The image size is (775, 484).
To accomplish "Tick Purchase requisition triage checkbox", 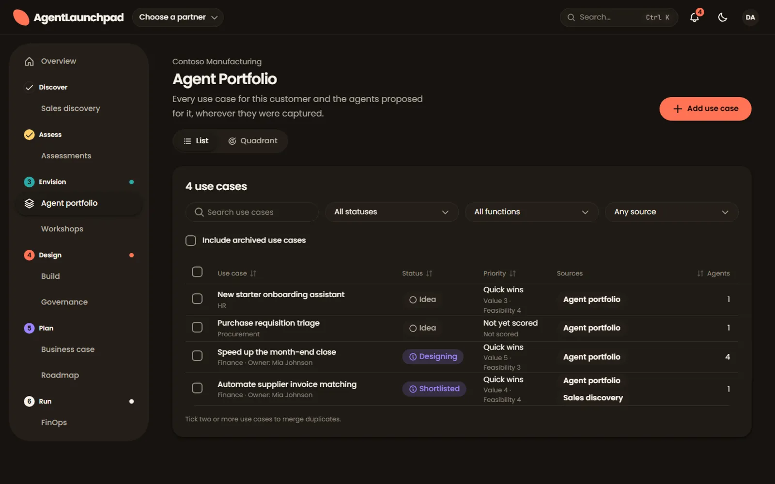I will 197,328.
